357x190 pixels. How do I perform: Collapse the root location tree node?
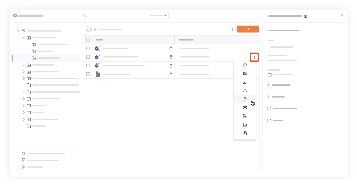18,31
